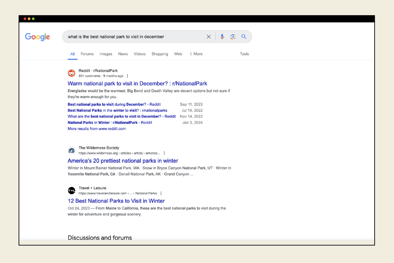The height and width of the screenshot is (263, 394).
Task: Click the 'Nov 14, 2022' date
Action: [191, 117]
